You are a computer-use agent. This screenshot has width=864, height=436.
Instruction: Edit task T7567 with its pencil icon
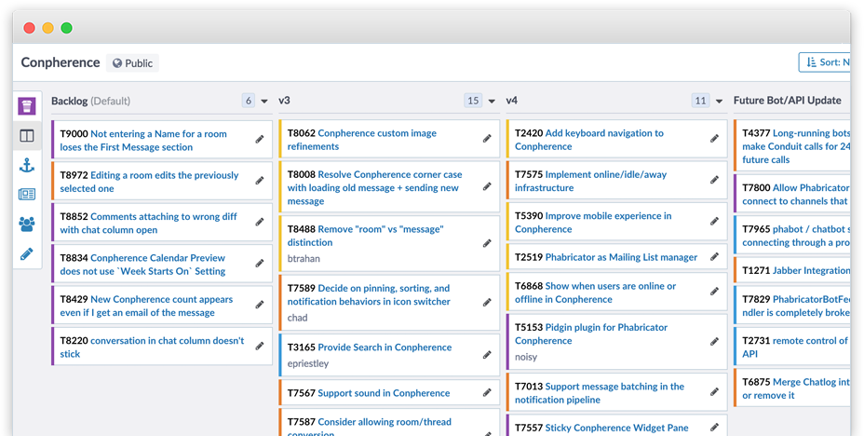(487, 392)
